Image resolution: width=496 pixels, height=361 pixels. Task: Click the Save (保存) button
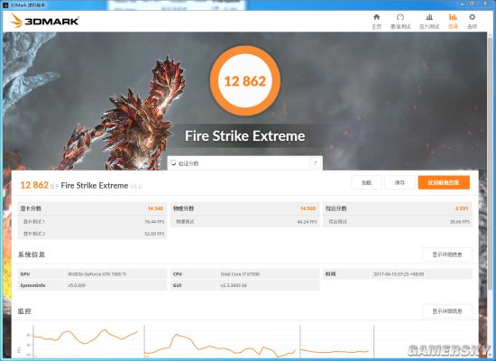tap(400, 182)
